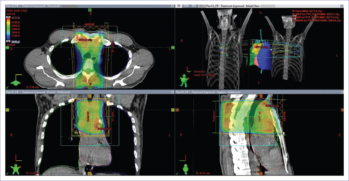
Task: Click the green checkmark in Frontal view
Action: click(7, 174)
